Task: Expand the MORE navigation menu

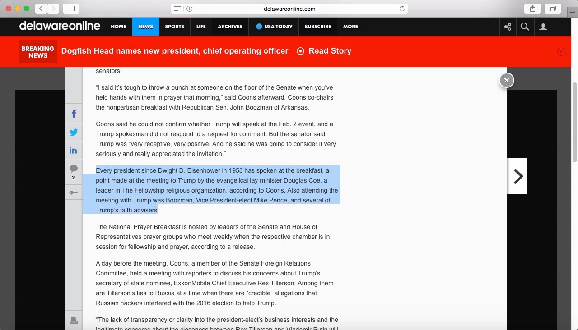Action: click(x=350, y=27)
